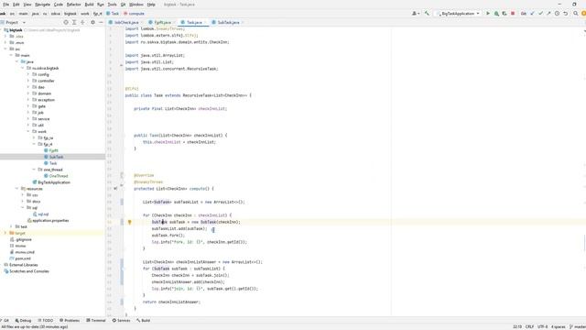
Task: Switch to JobCheck.java editor tab
Action: click(x=126, y=22)
